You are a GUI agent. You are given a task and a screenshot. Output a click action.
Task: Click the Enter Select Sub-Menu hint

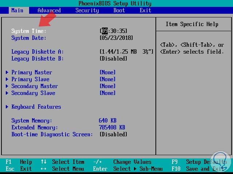pyautogui.click(x=128, y=169)
